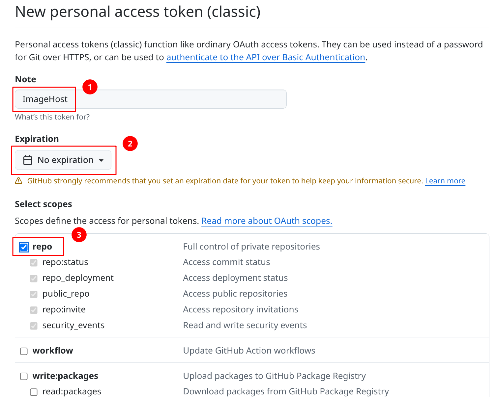
Task: Toggle the repo_deployment sub-scope checkbox
Action: coord(34,278)
